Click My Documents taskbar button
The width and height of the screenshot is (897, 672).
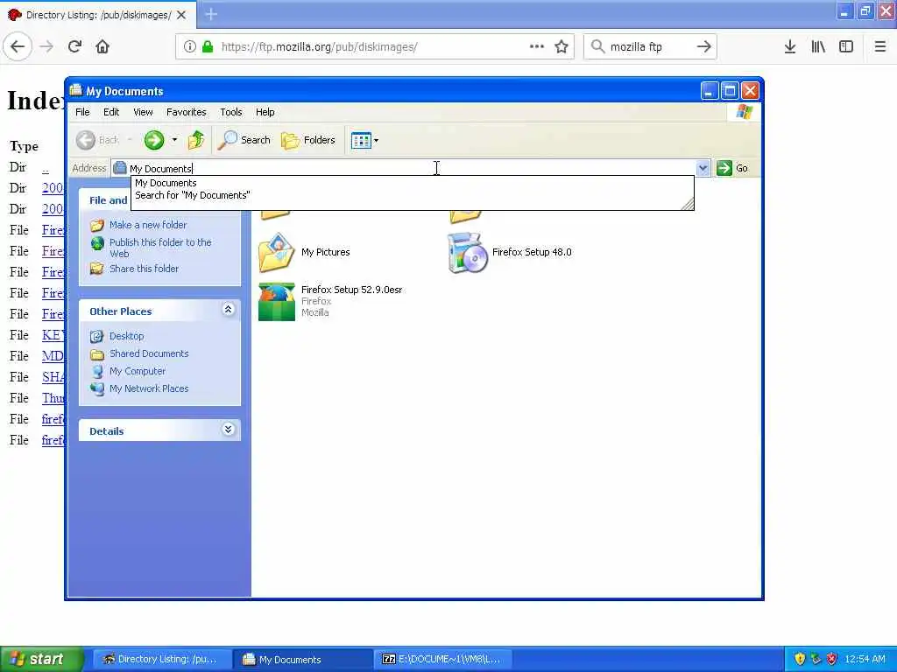pyautogui.click(x=302, y=660)
